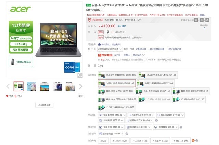Click the free mouse gift image in 促销 row

pos(107,32)
